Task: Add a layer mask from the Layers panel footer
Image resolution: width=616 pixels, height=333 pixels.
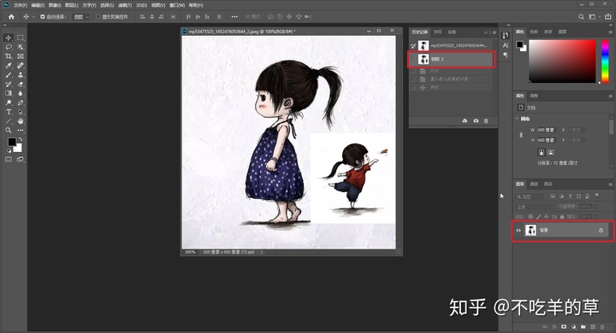Action: tap(564, 326)
